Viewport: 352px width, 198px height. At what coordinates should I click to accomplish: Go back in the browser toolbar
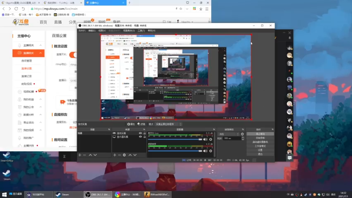[x=4, y=9]
